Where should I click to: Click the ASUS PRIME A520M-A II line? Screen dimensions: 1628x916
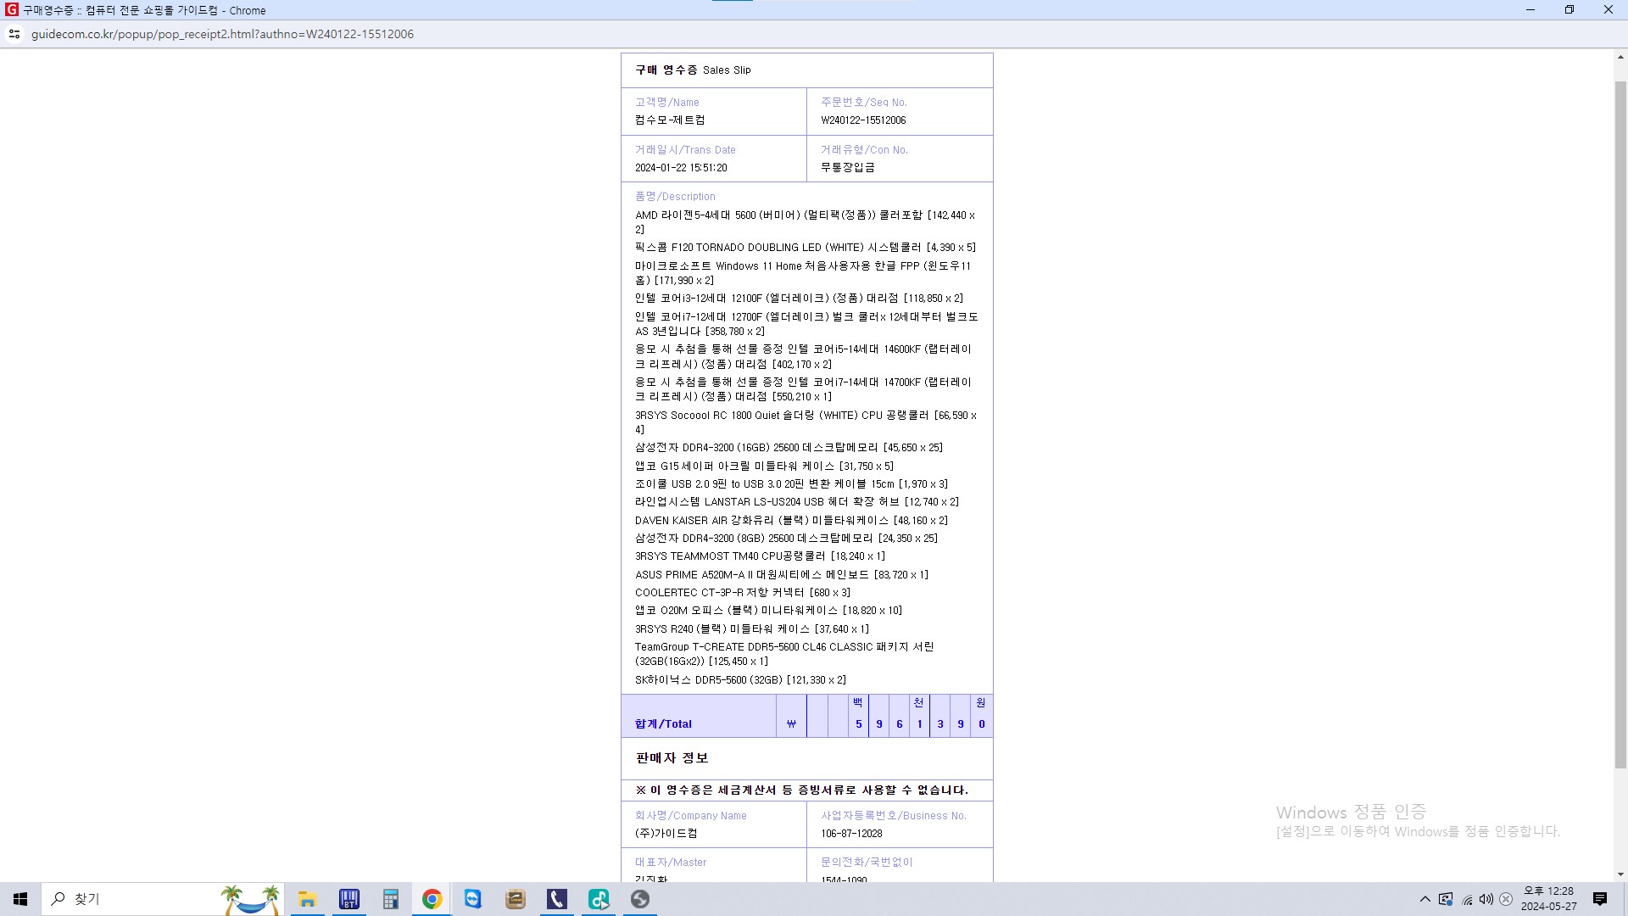click(782, 575)
